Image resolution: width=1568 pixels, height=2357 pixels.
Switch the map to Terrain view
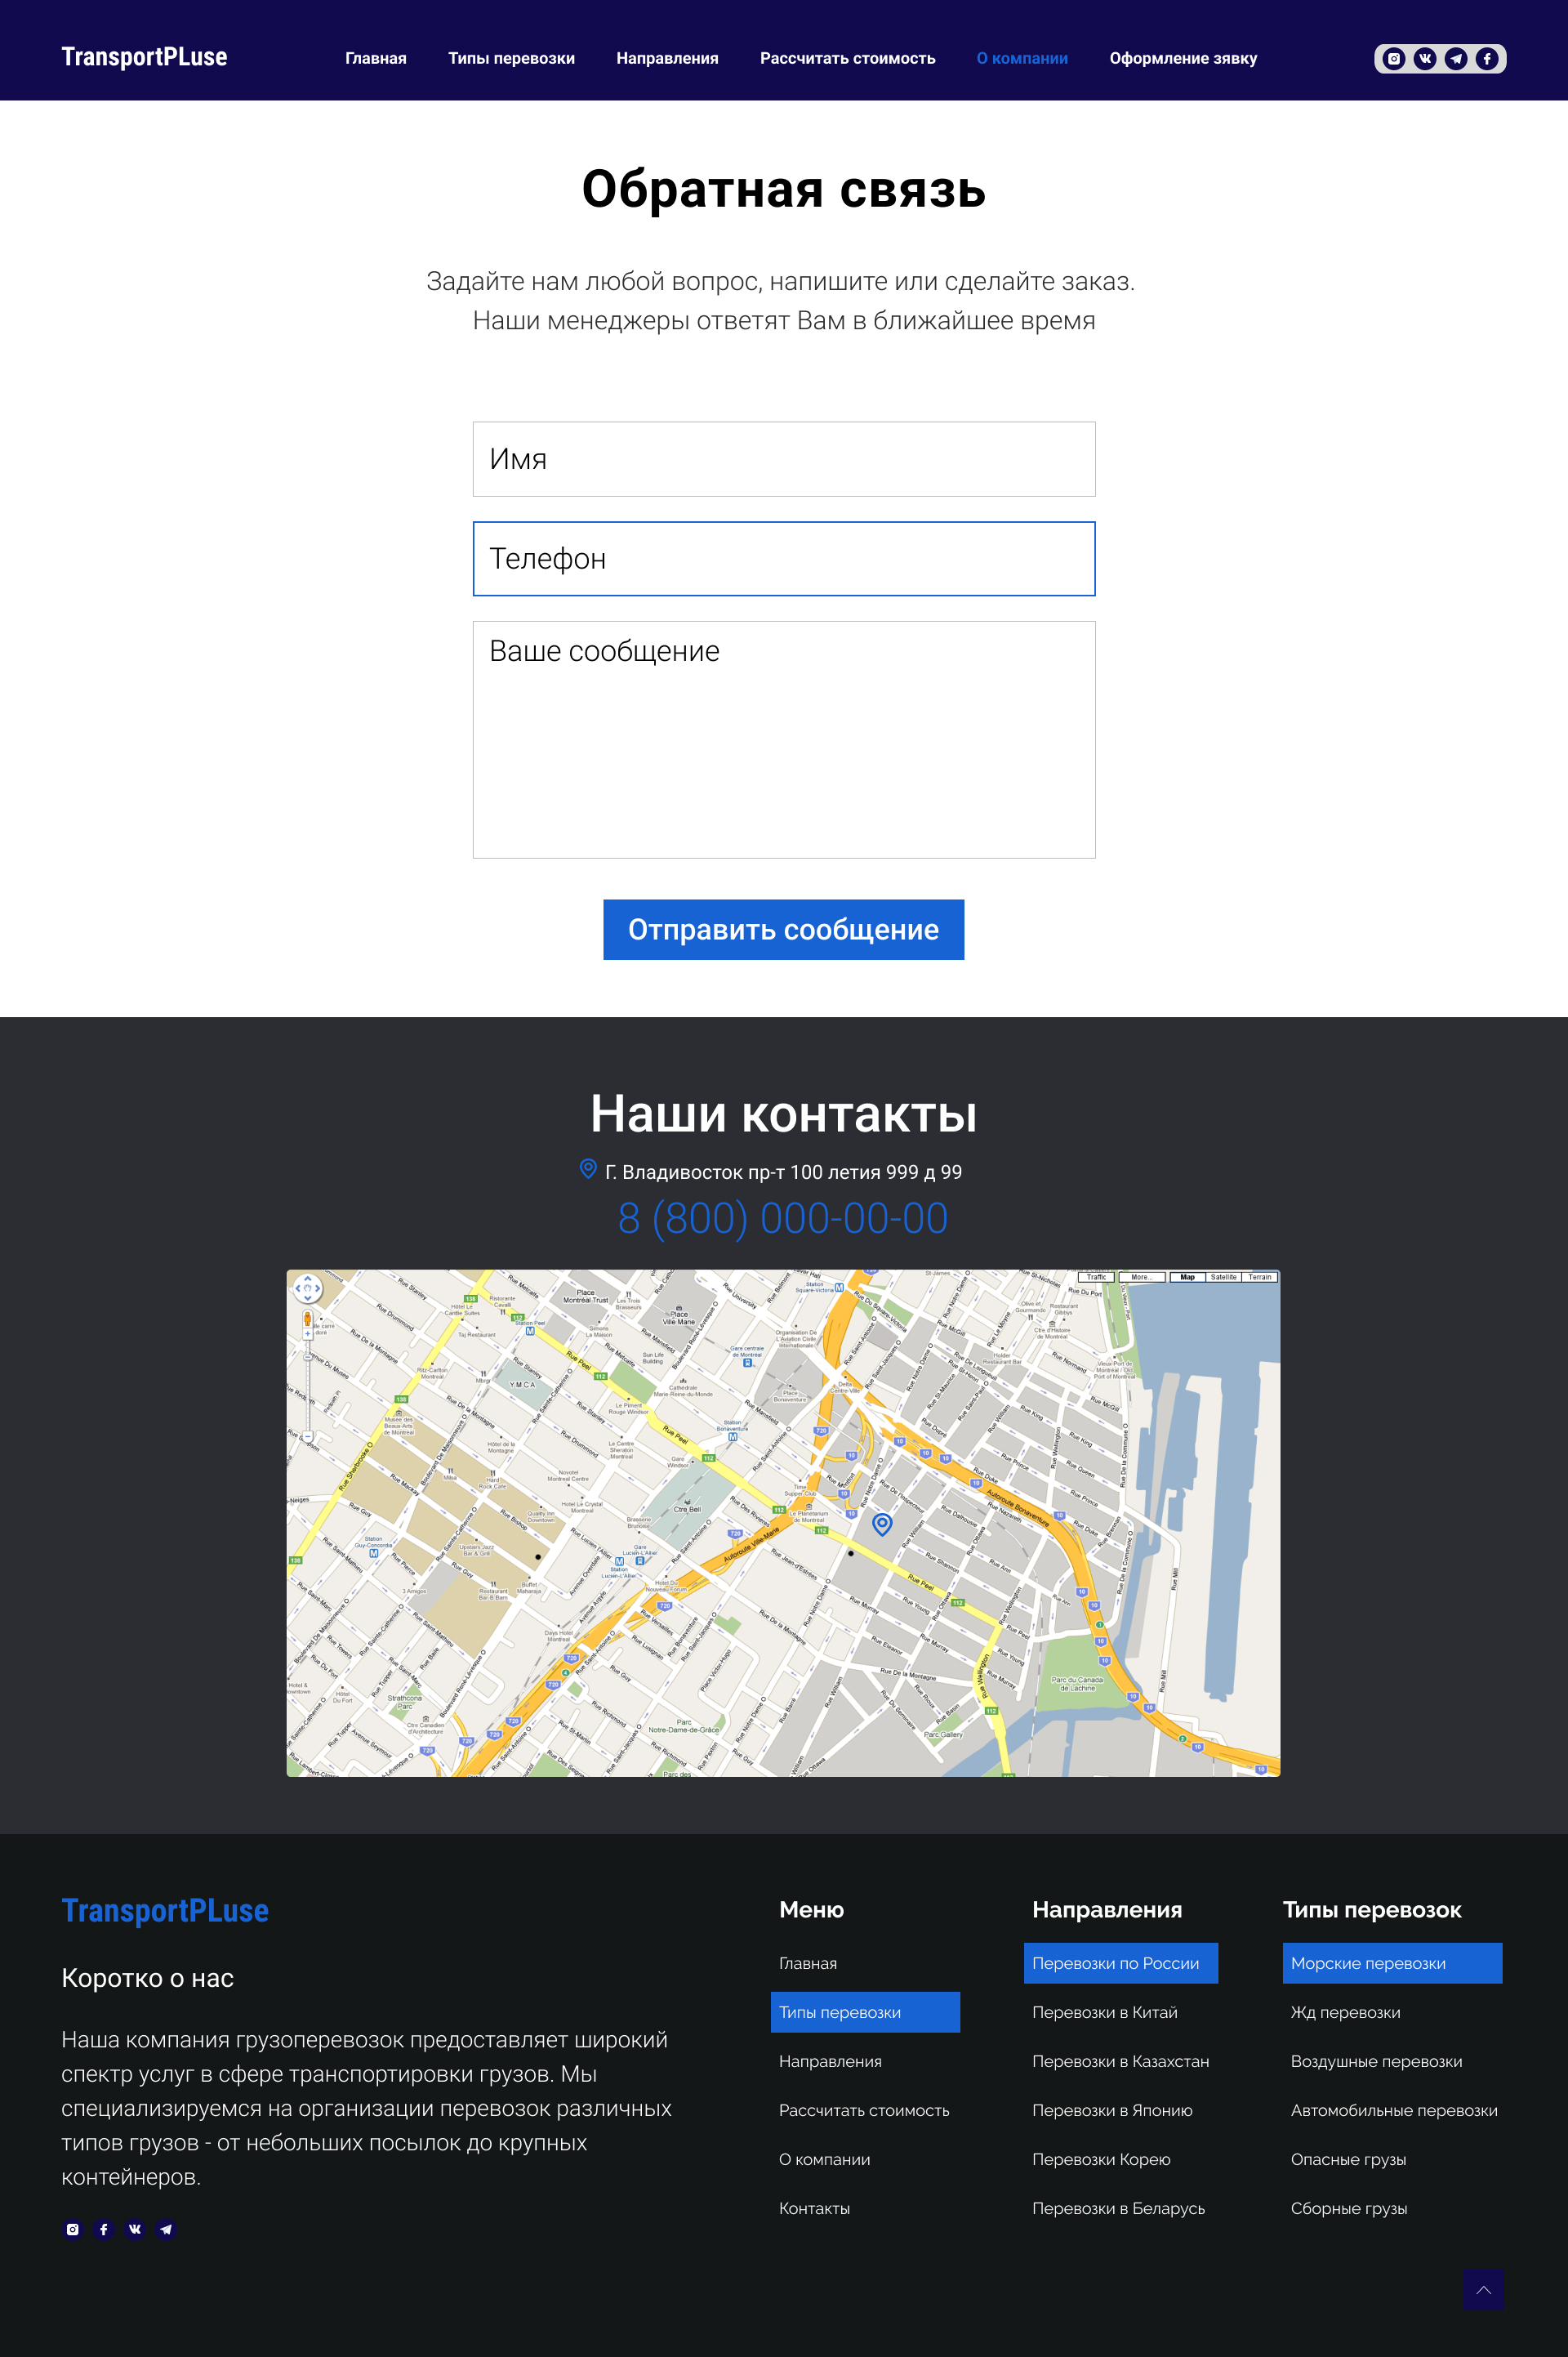click(1261, 1278)
